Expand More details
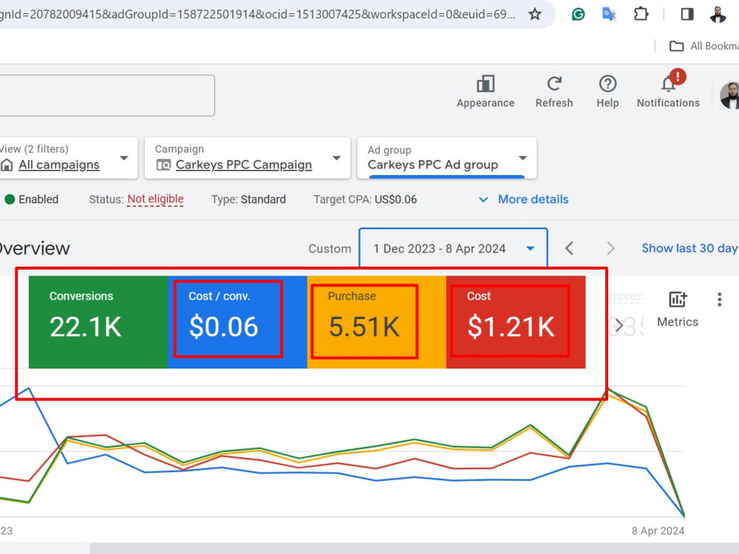 pyautogui.click(x=524, y=199)
